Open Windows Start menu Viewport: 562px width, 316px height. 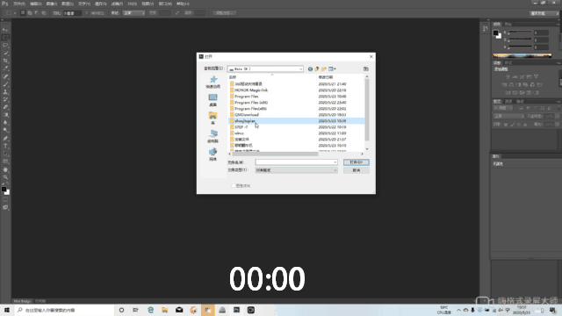click(6, 310)
